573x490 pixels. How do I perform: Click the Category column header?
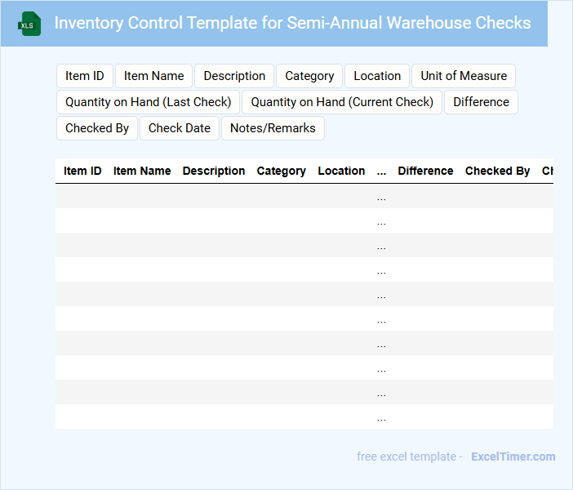[282, 171]
